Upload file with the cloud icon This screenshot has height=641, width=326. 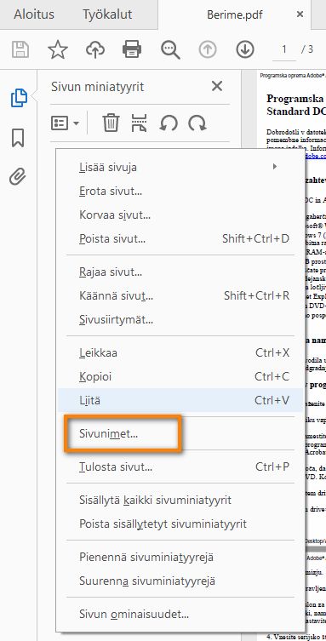point(95,49)
